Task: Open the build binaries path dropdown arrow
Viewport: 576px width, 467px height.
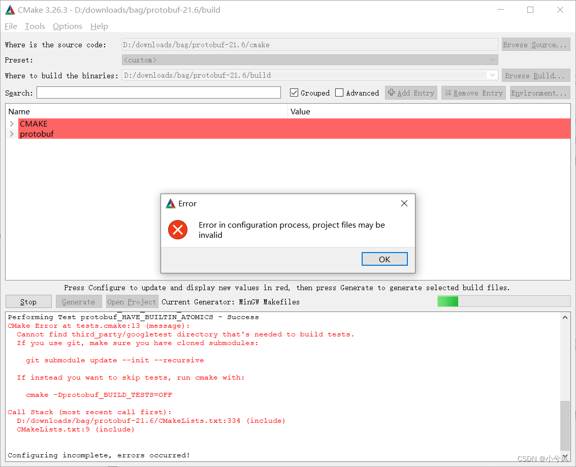Action: point(492,75)
